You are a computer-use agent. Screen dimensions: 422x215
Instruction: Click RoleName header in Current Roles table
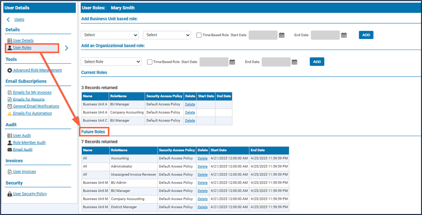pos(127,97)
